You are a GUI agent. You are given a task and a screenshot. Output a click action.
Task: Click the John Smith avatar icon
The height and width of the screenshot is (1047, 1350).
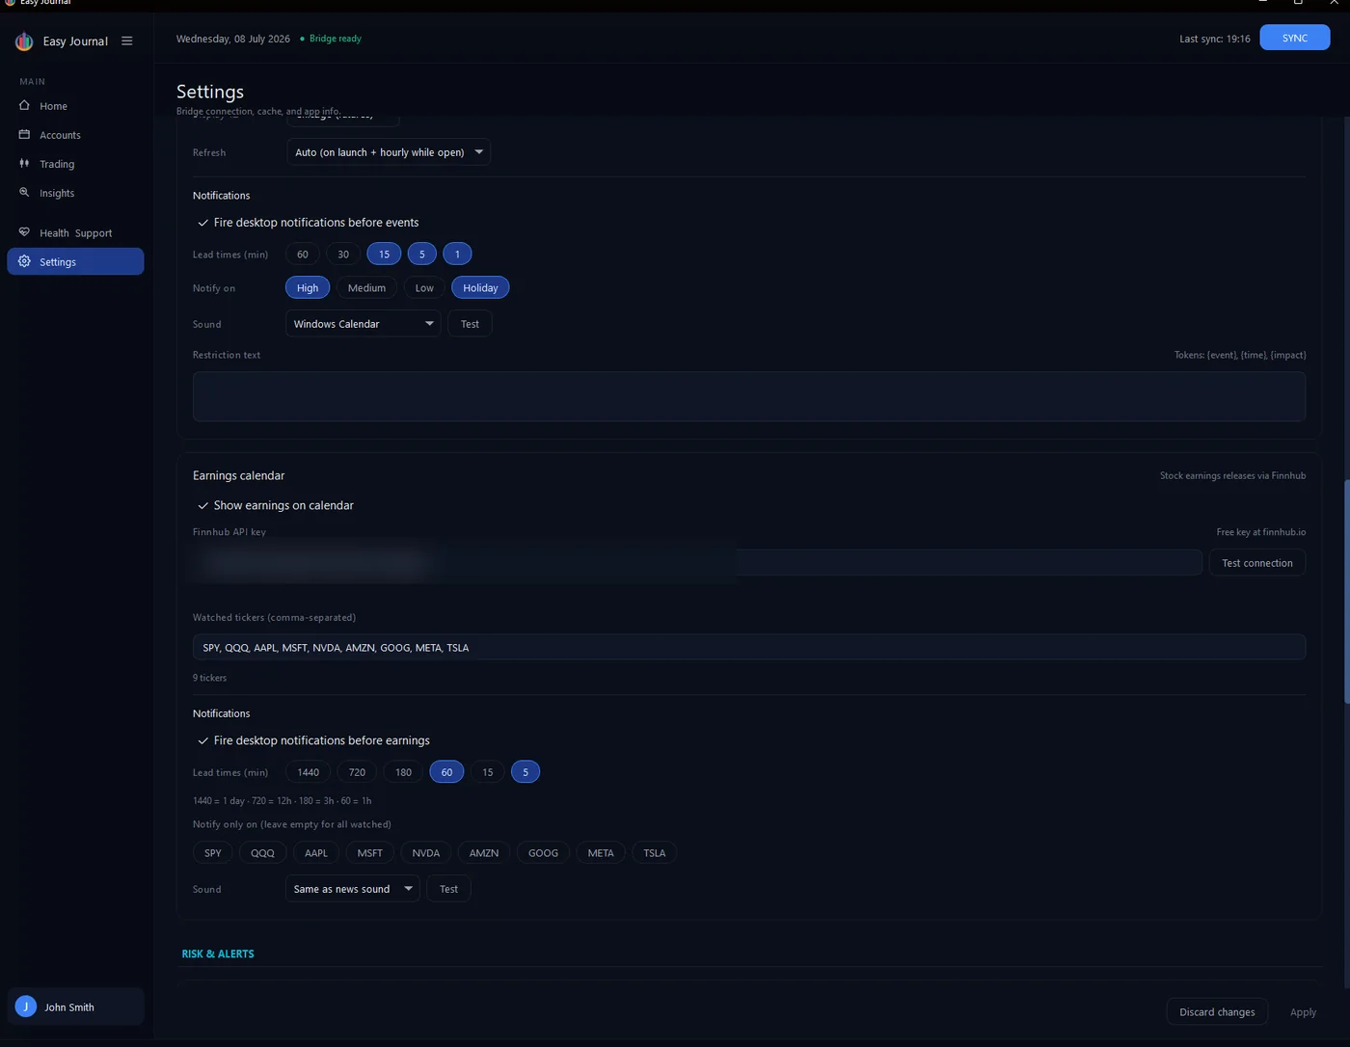[x=26, y=1007]
